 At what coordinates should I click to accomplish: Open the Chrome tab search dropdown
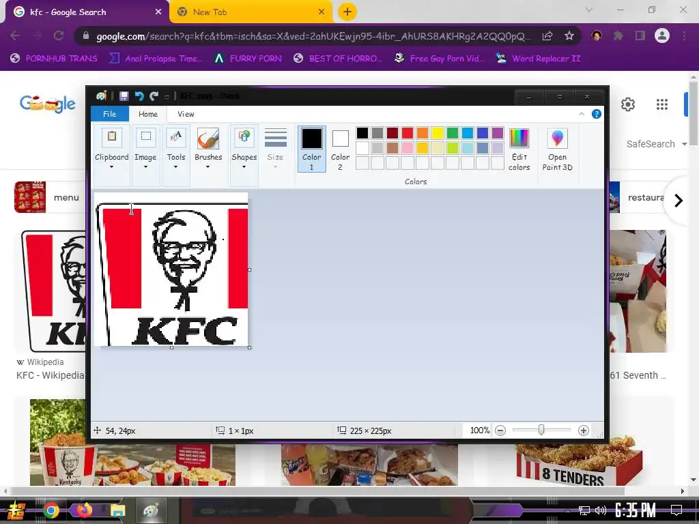589,10
